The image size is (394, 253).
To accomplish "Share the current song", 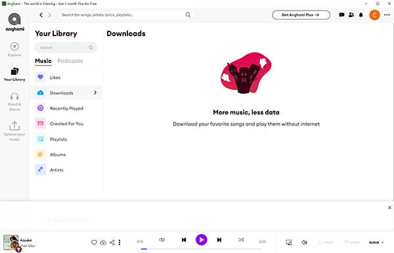I will tap(112, 242).
